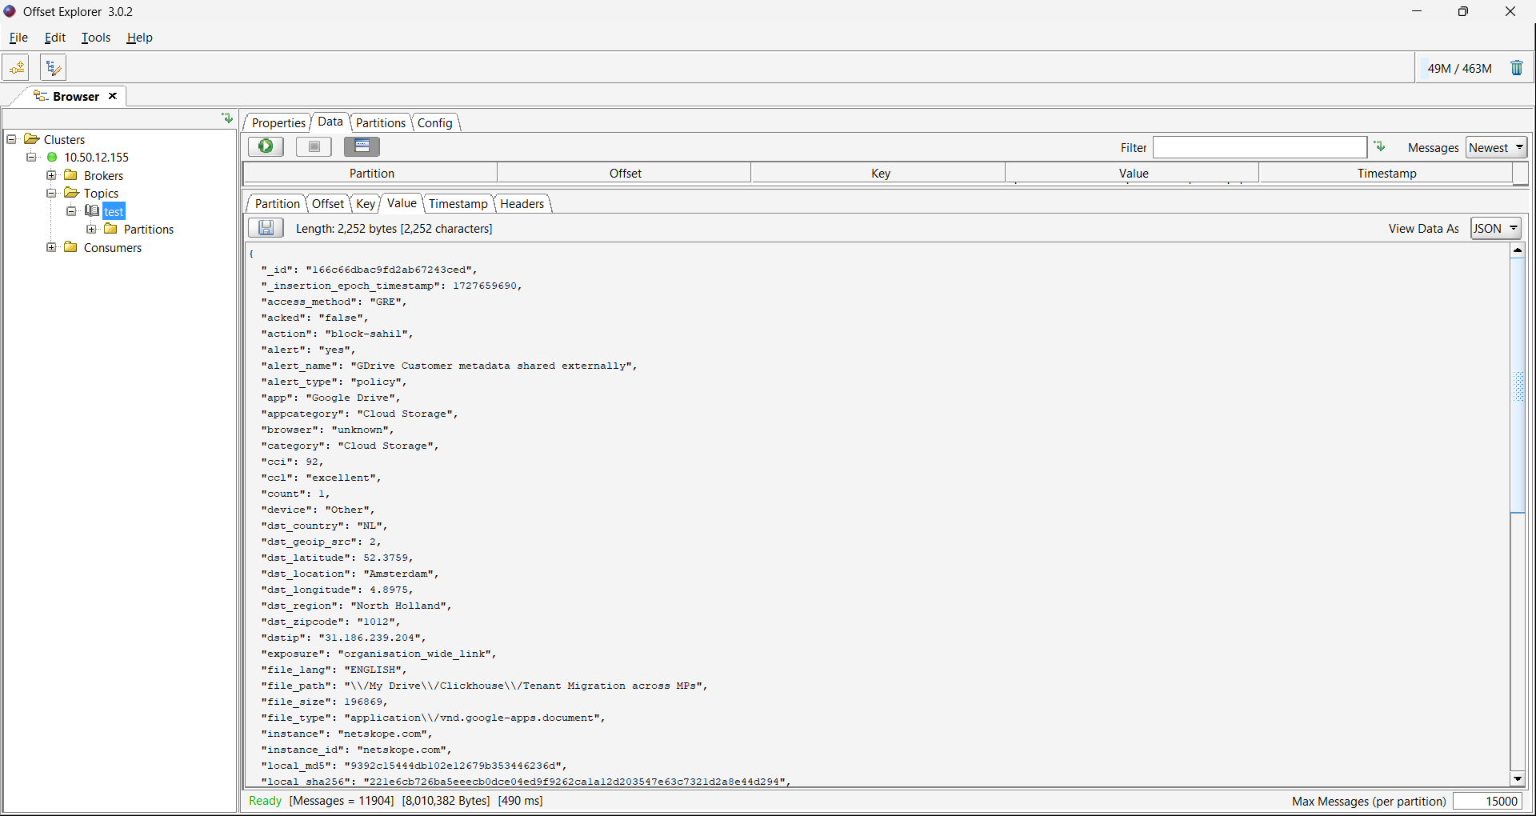
Task: Click the green refresh arrow above the cluster tree
Action: [x=227, y=118]
